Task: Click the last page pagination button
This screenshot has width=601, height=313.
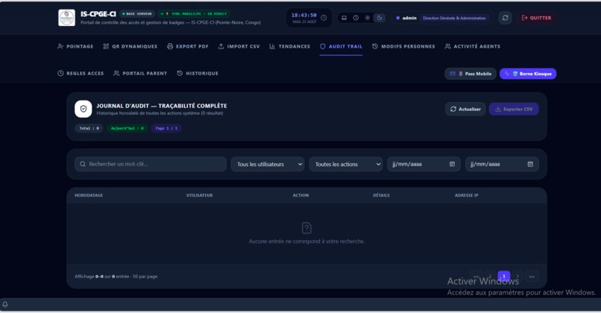Action: coord(532,276)
